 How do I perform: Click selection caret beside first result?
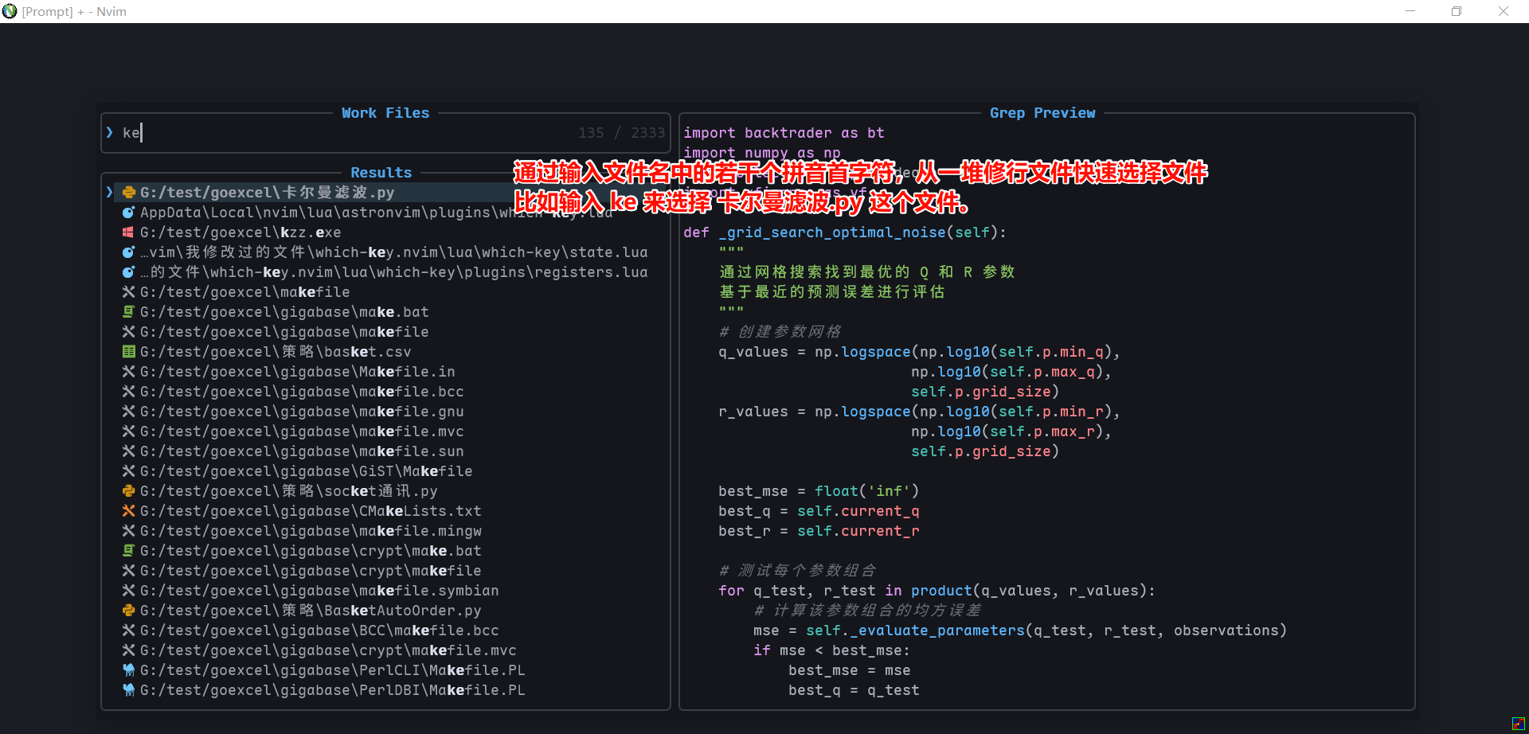(x=110, y=193)
